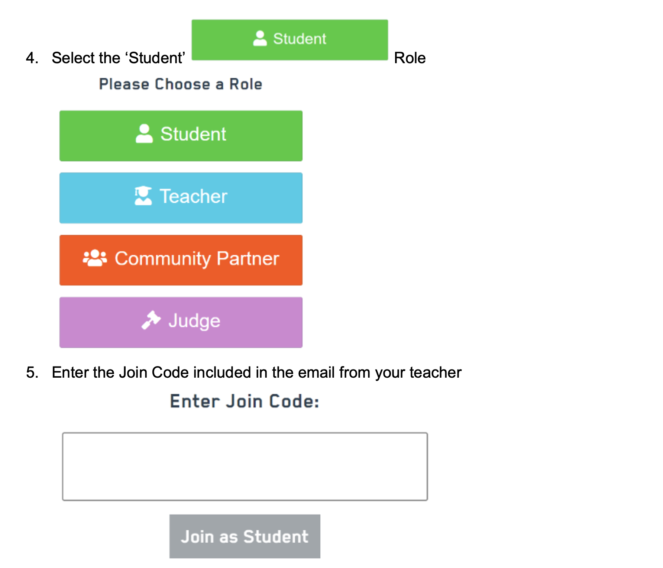Click the group icon on Community Partner
Image resolution: width=663 pixels, height=568 pixels.
click(95, 258)
